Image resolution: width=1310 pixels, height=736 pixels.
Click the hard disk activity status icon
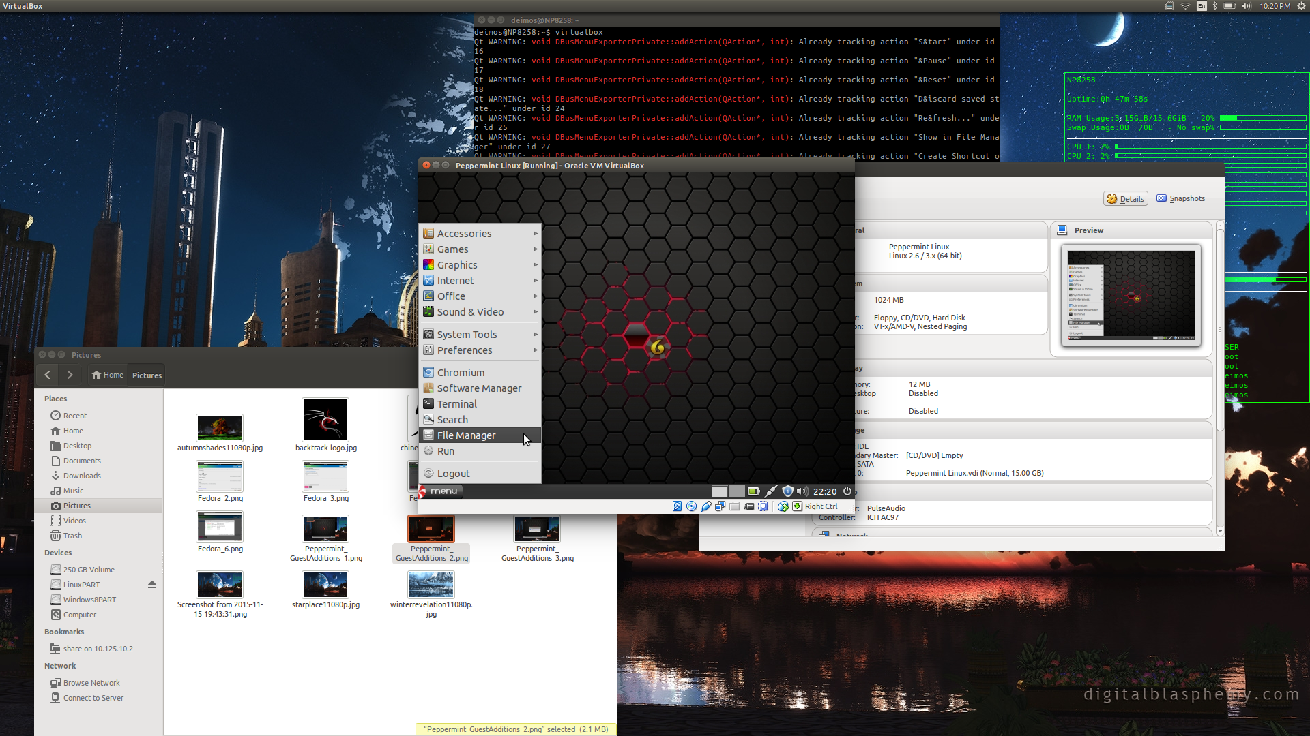pyautogui.click(x=677, y=506)
